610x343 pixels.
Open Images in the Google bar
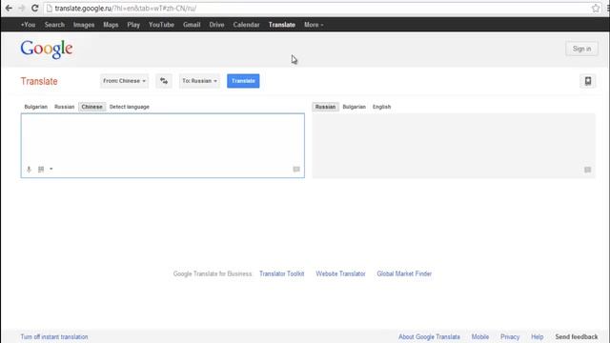pyautogui.click(x=84, y=25)
